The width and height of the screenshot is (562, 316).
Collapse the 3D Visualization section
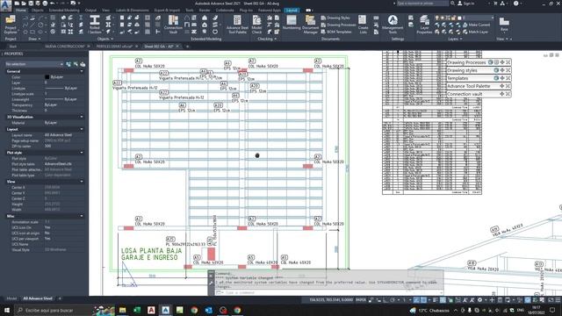pyautogui.click(x=82, y=117)
